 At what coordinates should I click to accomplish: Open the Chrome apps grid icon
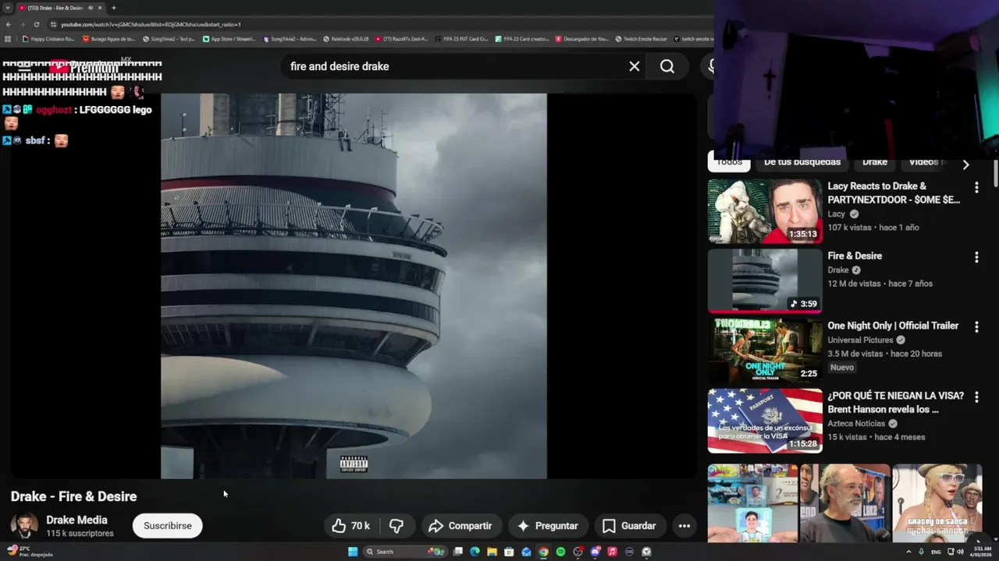[x=7, y=39]
